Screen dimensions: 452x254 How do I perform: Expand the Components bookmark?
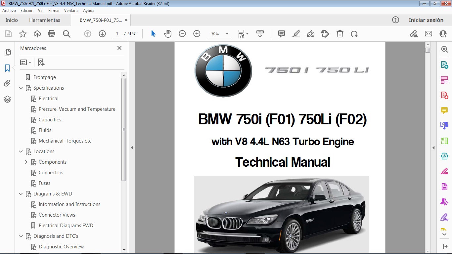tap(26, 162)
